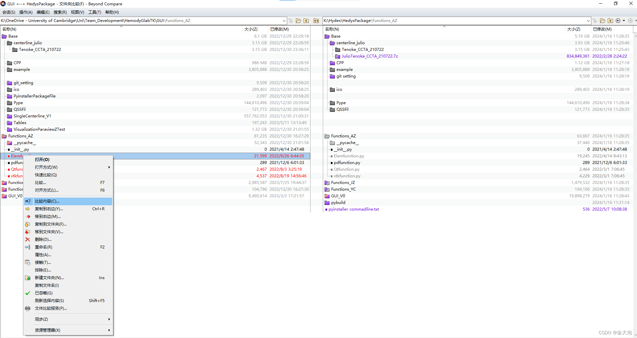Screen dimensions: 637x338
Task: Click the compare contents icon in context menu
Action: pos(28,201)
